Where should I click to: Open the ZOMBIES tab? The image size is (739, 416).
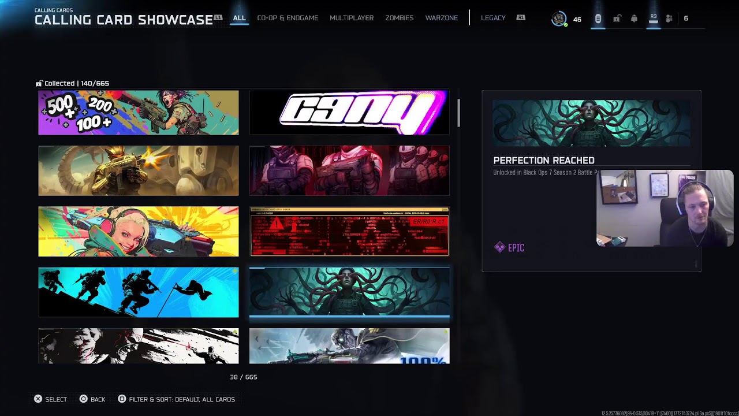pos(400,18)
